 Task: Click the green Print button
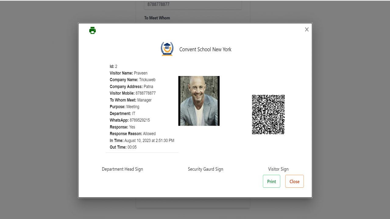click(x=271, y=181)
